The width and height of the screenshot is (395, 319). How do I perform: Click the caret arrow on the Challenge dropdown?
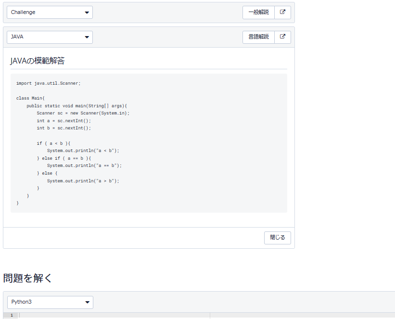click(87, 12)
